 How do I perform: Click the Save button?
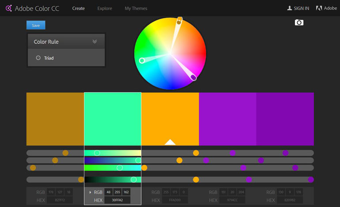[36, 25]
